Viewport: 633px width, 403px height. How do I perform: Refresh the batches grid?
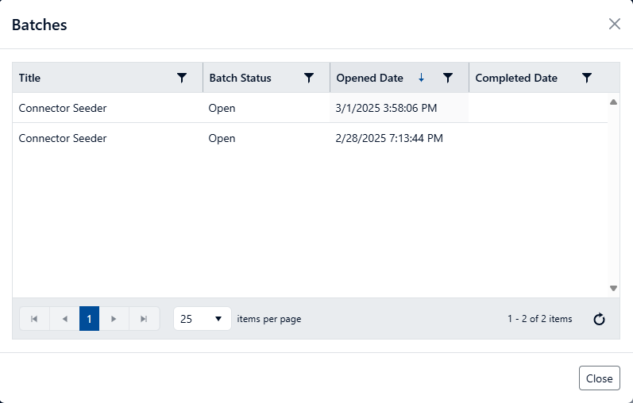click(x=600, y=319)
